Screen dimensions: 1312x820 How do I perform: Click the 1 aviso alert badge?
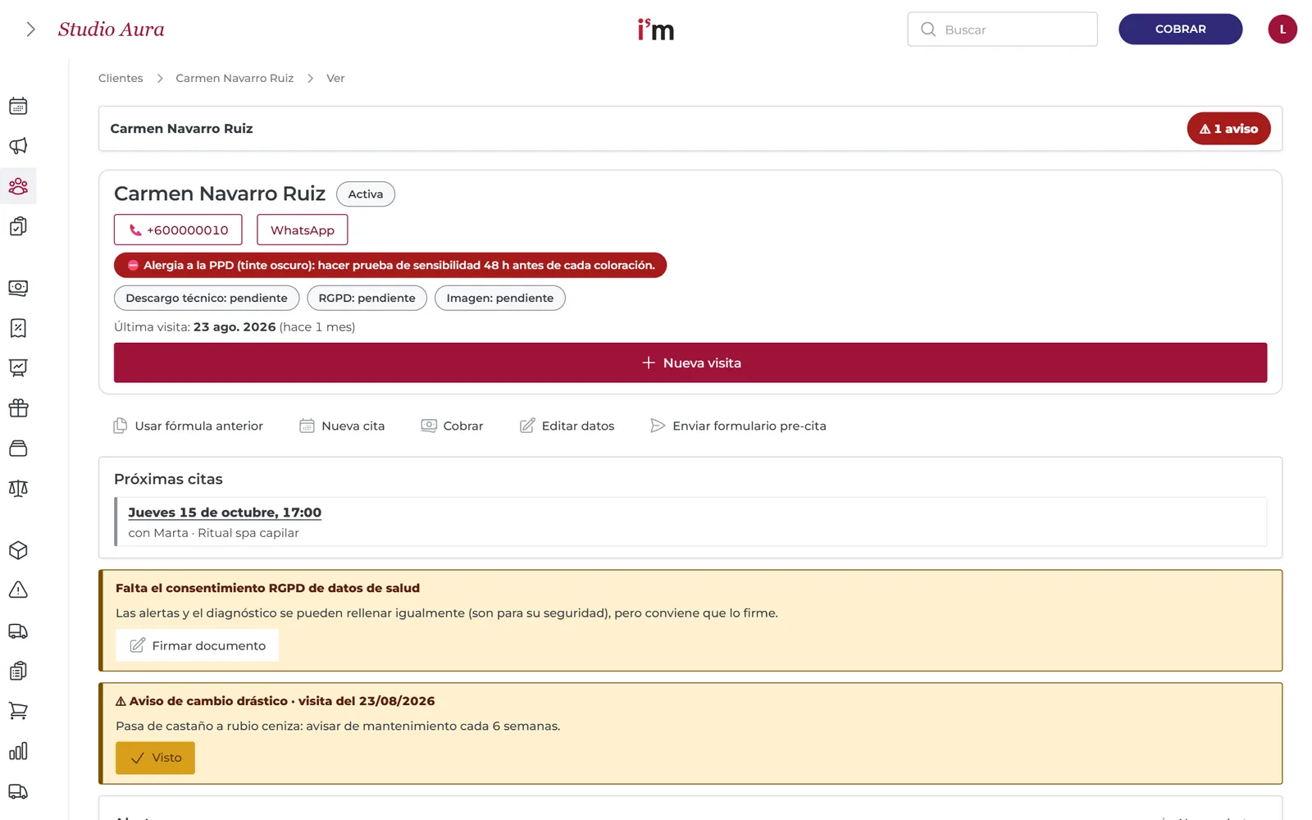1228,129
